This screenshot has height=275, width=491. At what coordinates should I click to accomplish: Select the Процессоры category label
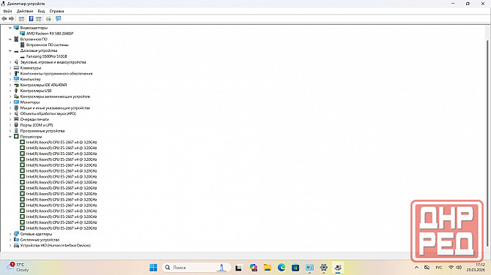pos(31,137)
